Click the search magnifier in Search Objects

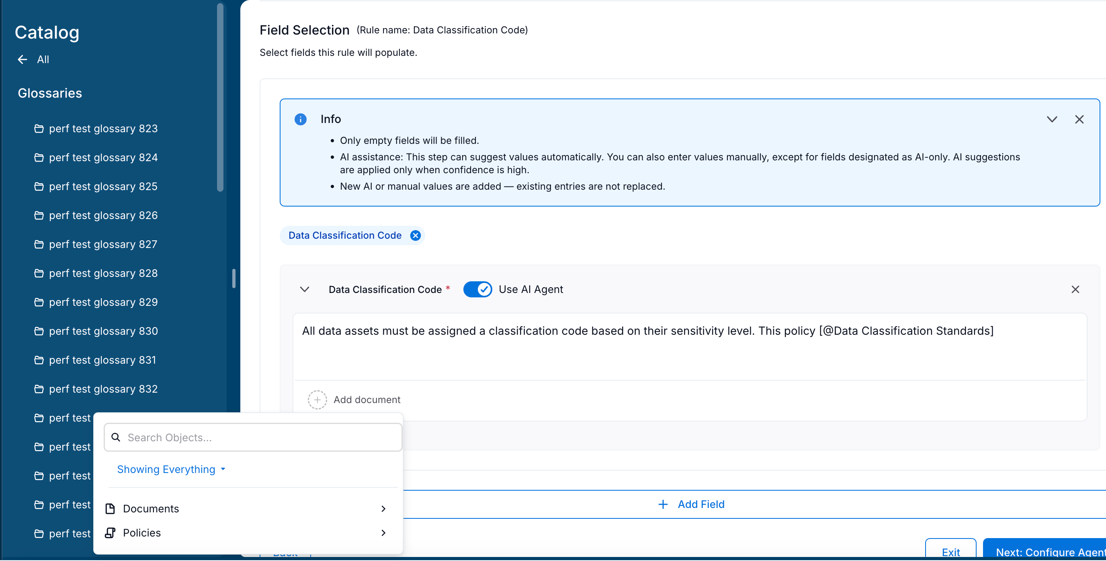(x=115, y=437)
